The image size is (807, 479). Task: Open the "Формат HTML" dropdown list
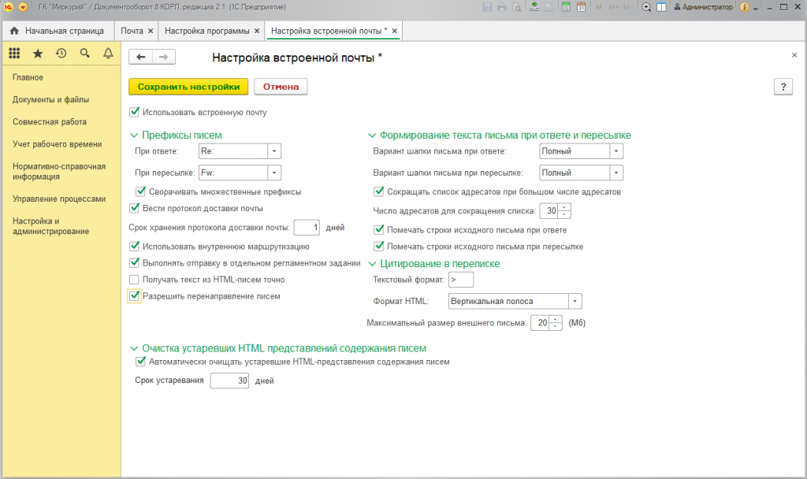(x=575, y=302)
